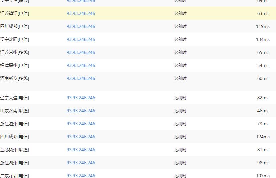Select the 福建福州[电信] node label
Screen dimensions: 276x178
[x=14, y=65]
